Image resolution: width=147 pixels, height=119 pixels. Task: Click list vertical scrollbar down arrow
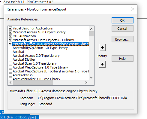tap(91, 78)
